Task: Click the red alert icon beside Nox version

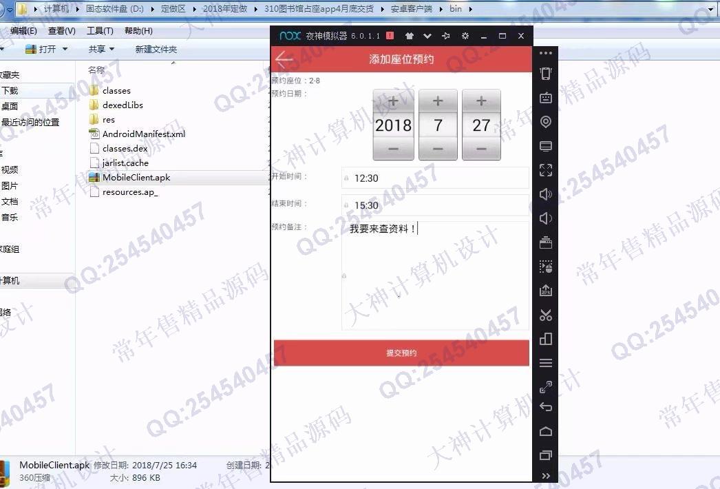Action: point(390,36)
